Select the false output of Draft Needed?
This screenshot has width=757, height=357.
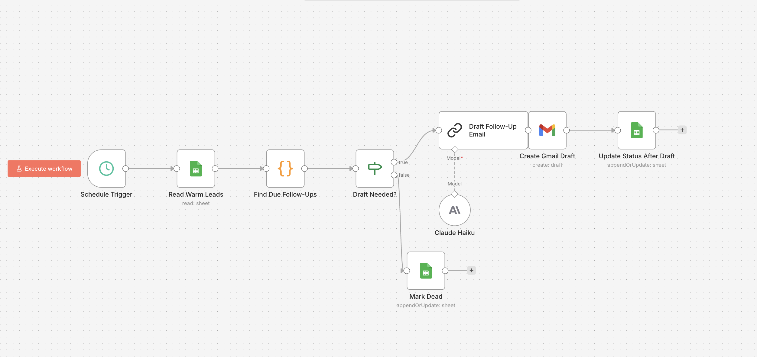(x=394, y=175)
